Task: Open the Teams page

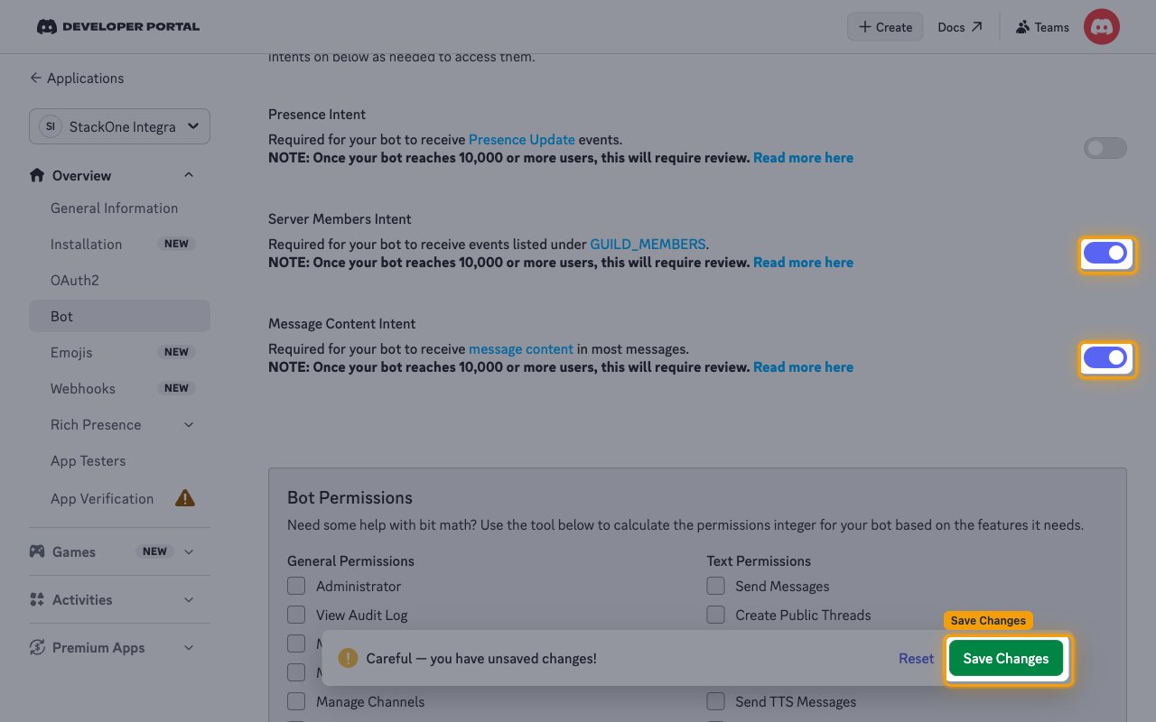Action: [1042, 27]
